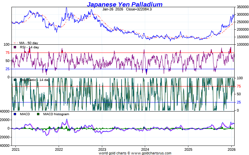Click the 'RSI - 14 day' legend label

click(x=29, y=47)
